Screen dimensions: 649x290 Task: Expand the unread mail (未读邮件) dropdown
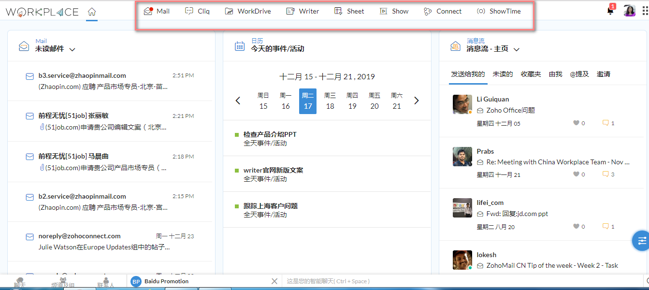point(72,49)
